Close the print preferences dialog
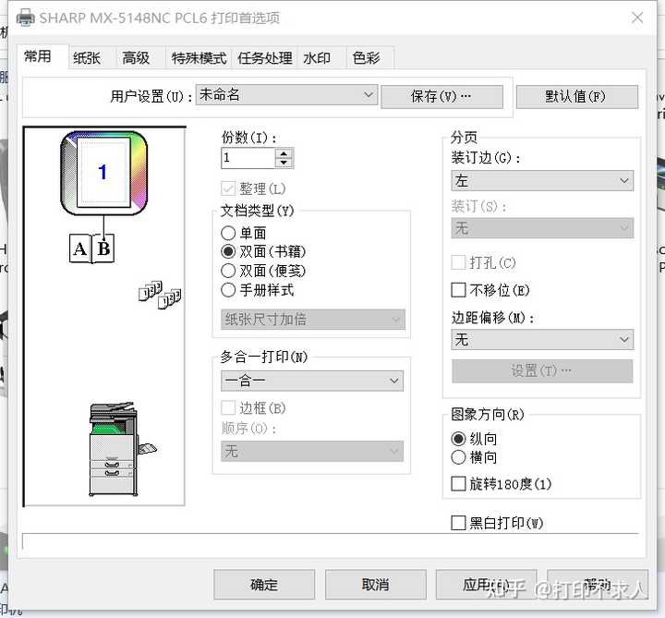 point(637,18)
